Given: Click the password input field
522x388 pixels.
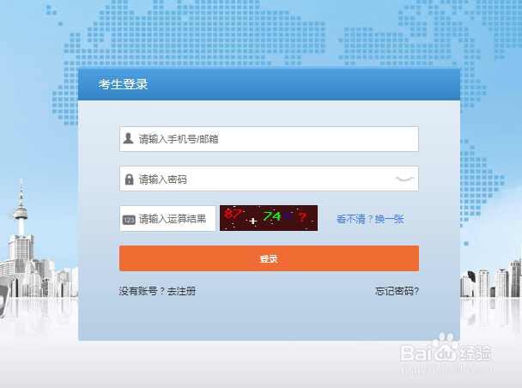Looking at the screenshot, I should click(269, 179).
